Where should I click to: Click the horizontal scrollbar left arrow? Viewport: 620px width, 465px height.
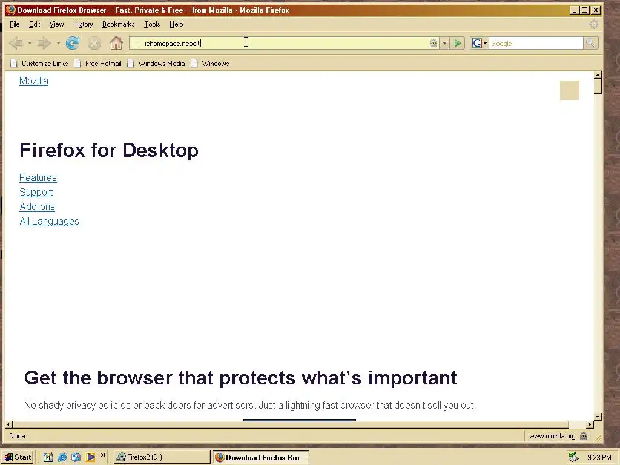(8, 424)
